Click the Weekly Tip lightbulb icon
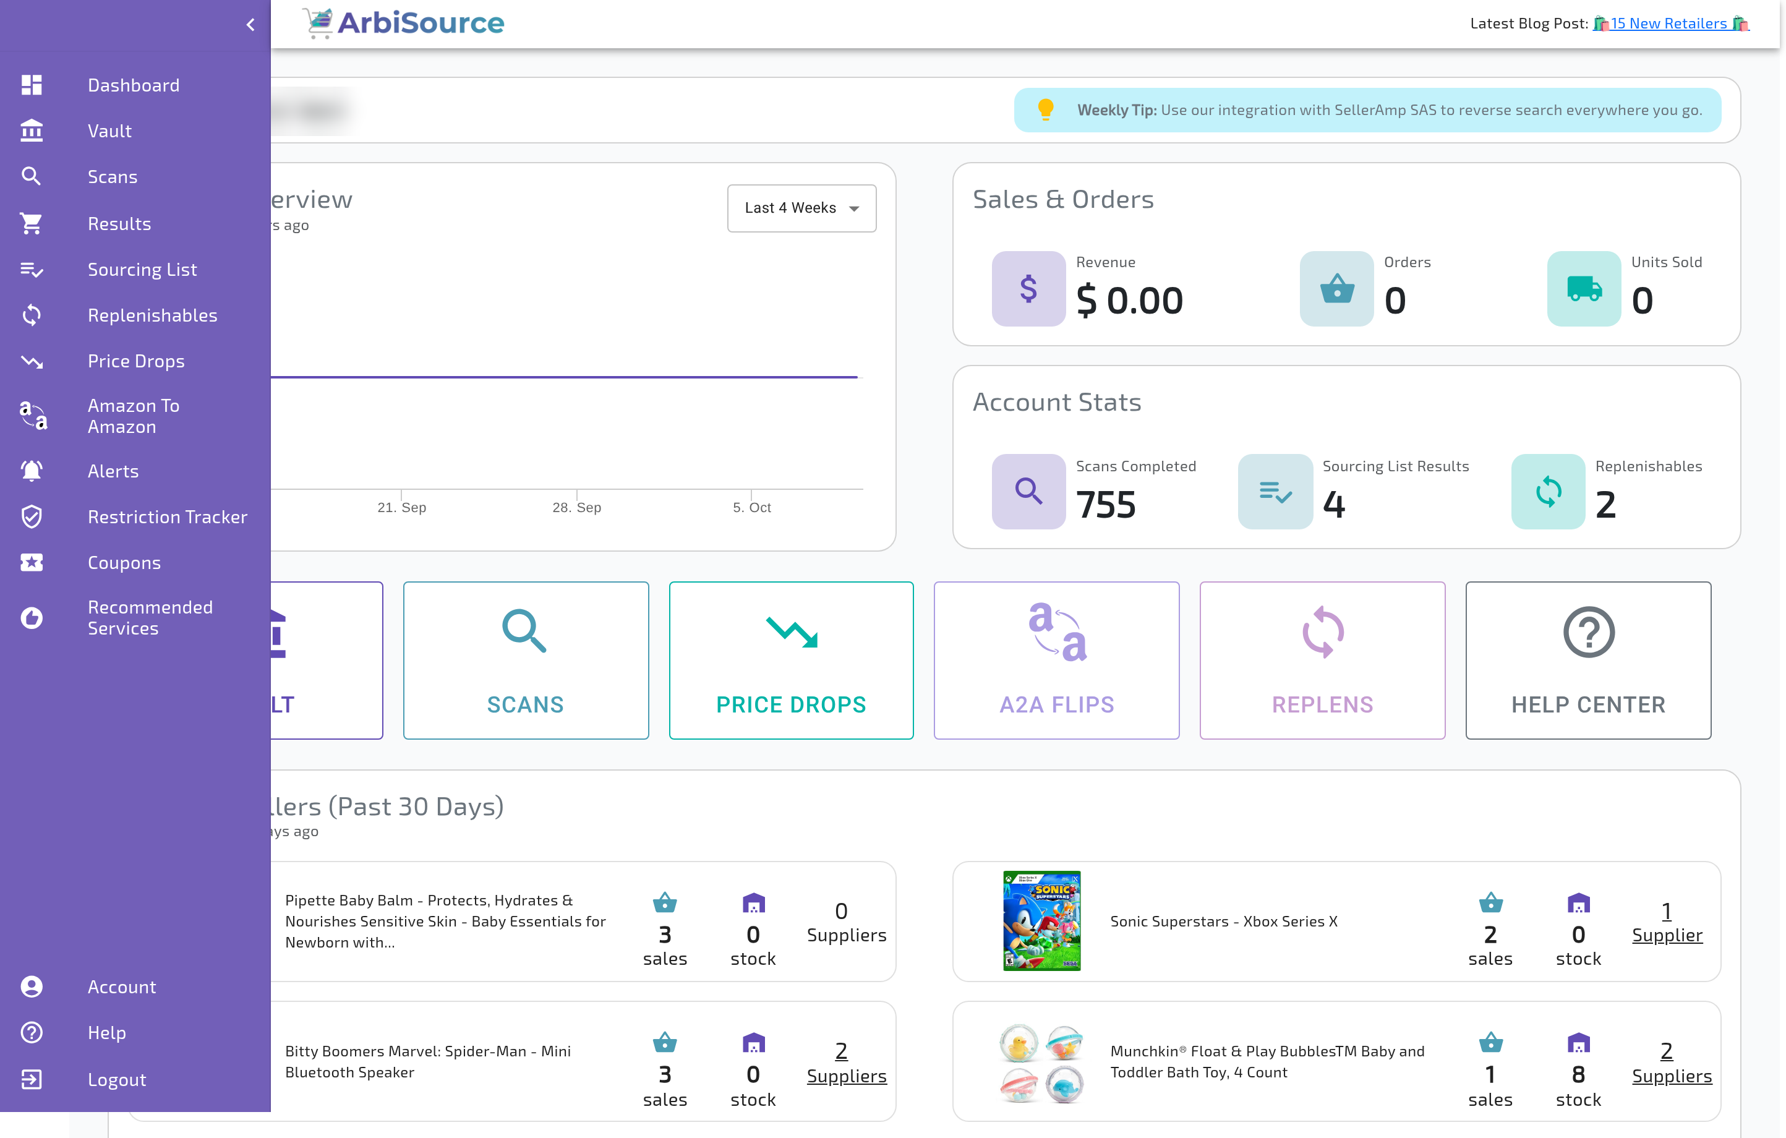Screen dimensions: 1786x1138 click(1046, 110)
